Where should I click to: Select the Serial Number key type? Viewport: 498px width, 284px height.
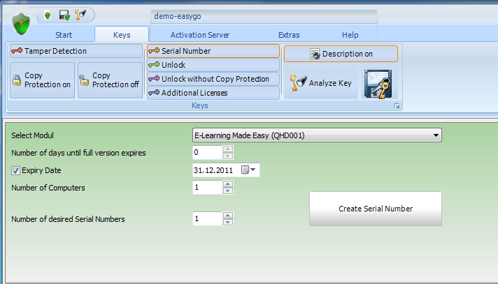coord(213,51)
